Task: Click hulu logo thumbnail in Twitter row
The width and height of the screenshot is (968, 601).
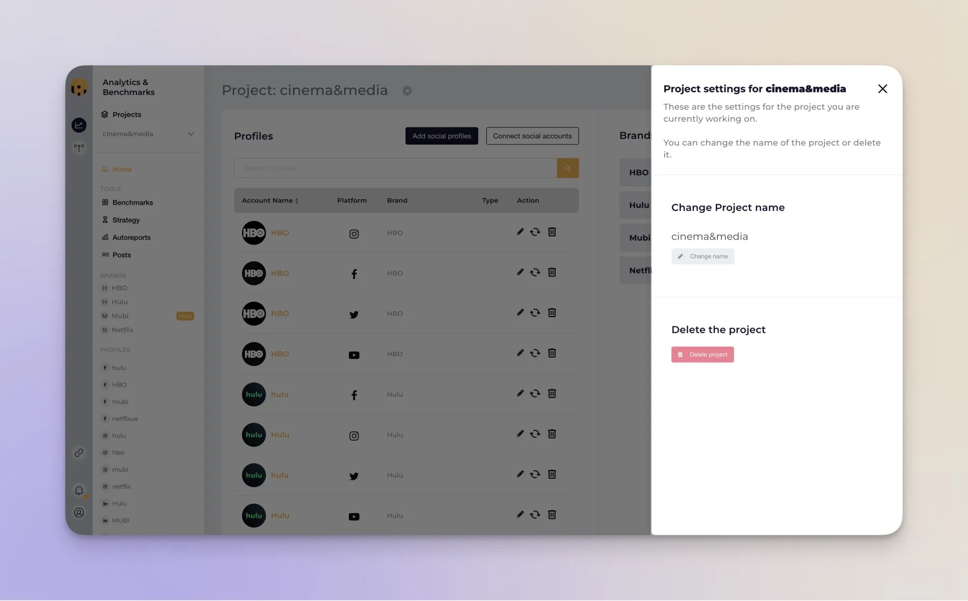Action: click(x=254, y=475)
